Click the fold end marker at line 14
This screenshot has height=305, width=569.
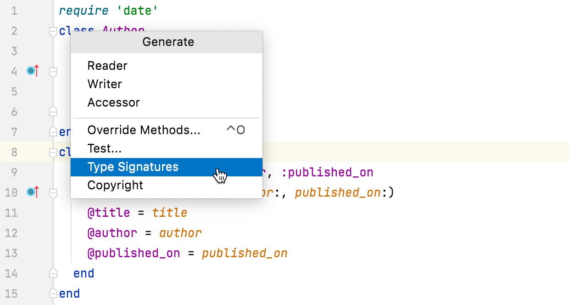point(53,273)
